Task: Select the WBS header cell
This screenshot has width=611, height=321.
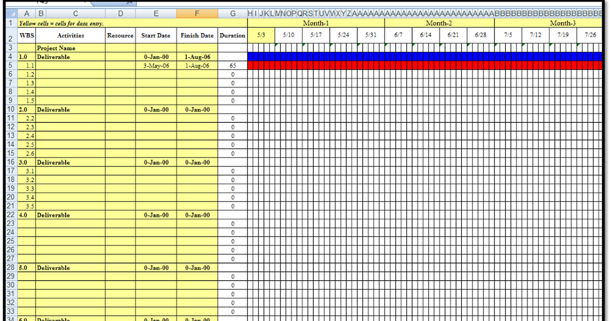Action: point(26,36)
